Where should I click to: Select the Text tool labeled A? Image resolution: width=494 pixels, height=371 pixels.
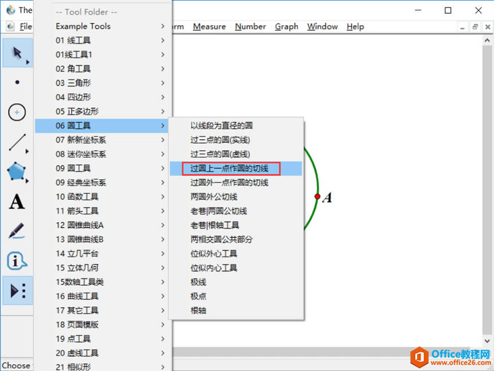(x=17, y=202)
